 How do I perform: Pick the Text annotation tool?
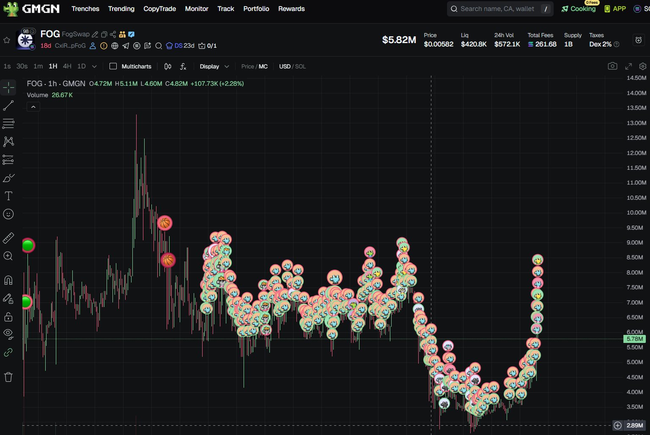[8, 196]
